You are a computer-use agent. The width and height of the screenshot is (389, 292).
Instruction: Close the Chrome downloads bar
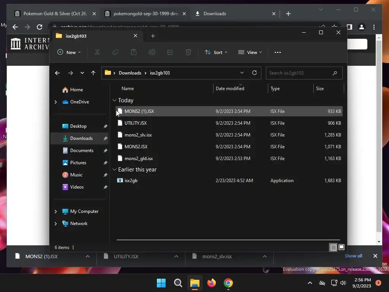pos(375,256)
